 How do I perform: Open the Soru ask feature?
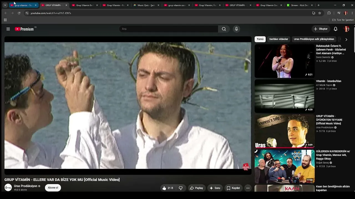coord(215,188)
